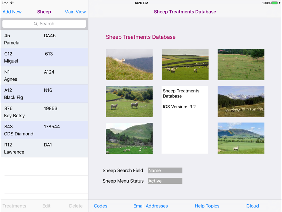Open the Main View link

[x=75, y=12]
